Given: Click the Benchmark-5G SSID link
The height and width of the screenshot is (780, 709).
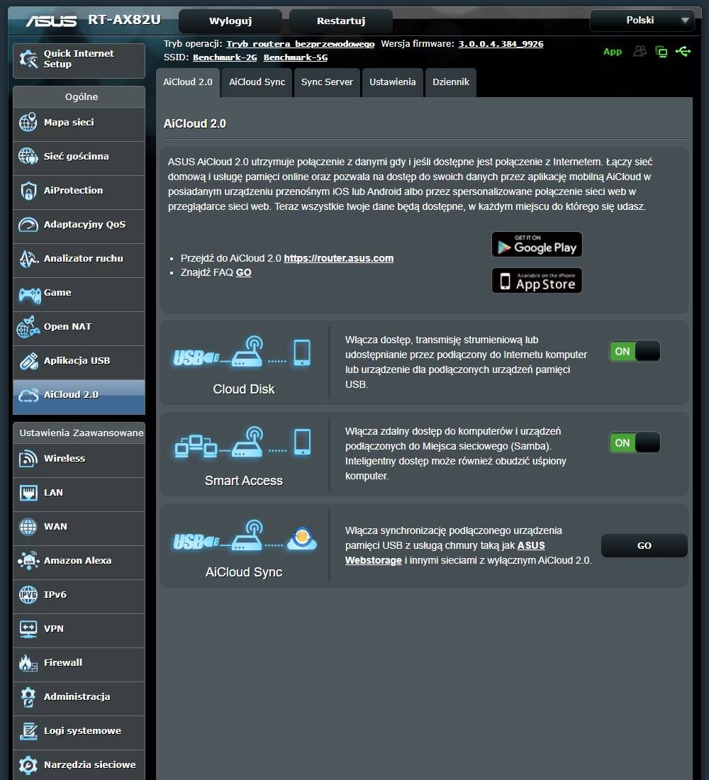Looking at the screenshot, I should pyautogui.click(x=296, y=57).
